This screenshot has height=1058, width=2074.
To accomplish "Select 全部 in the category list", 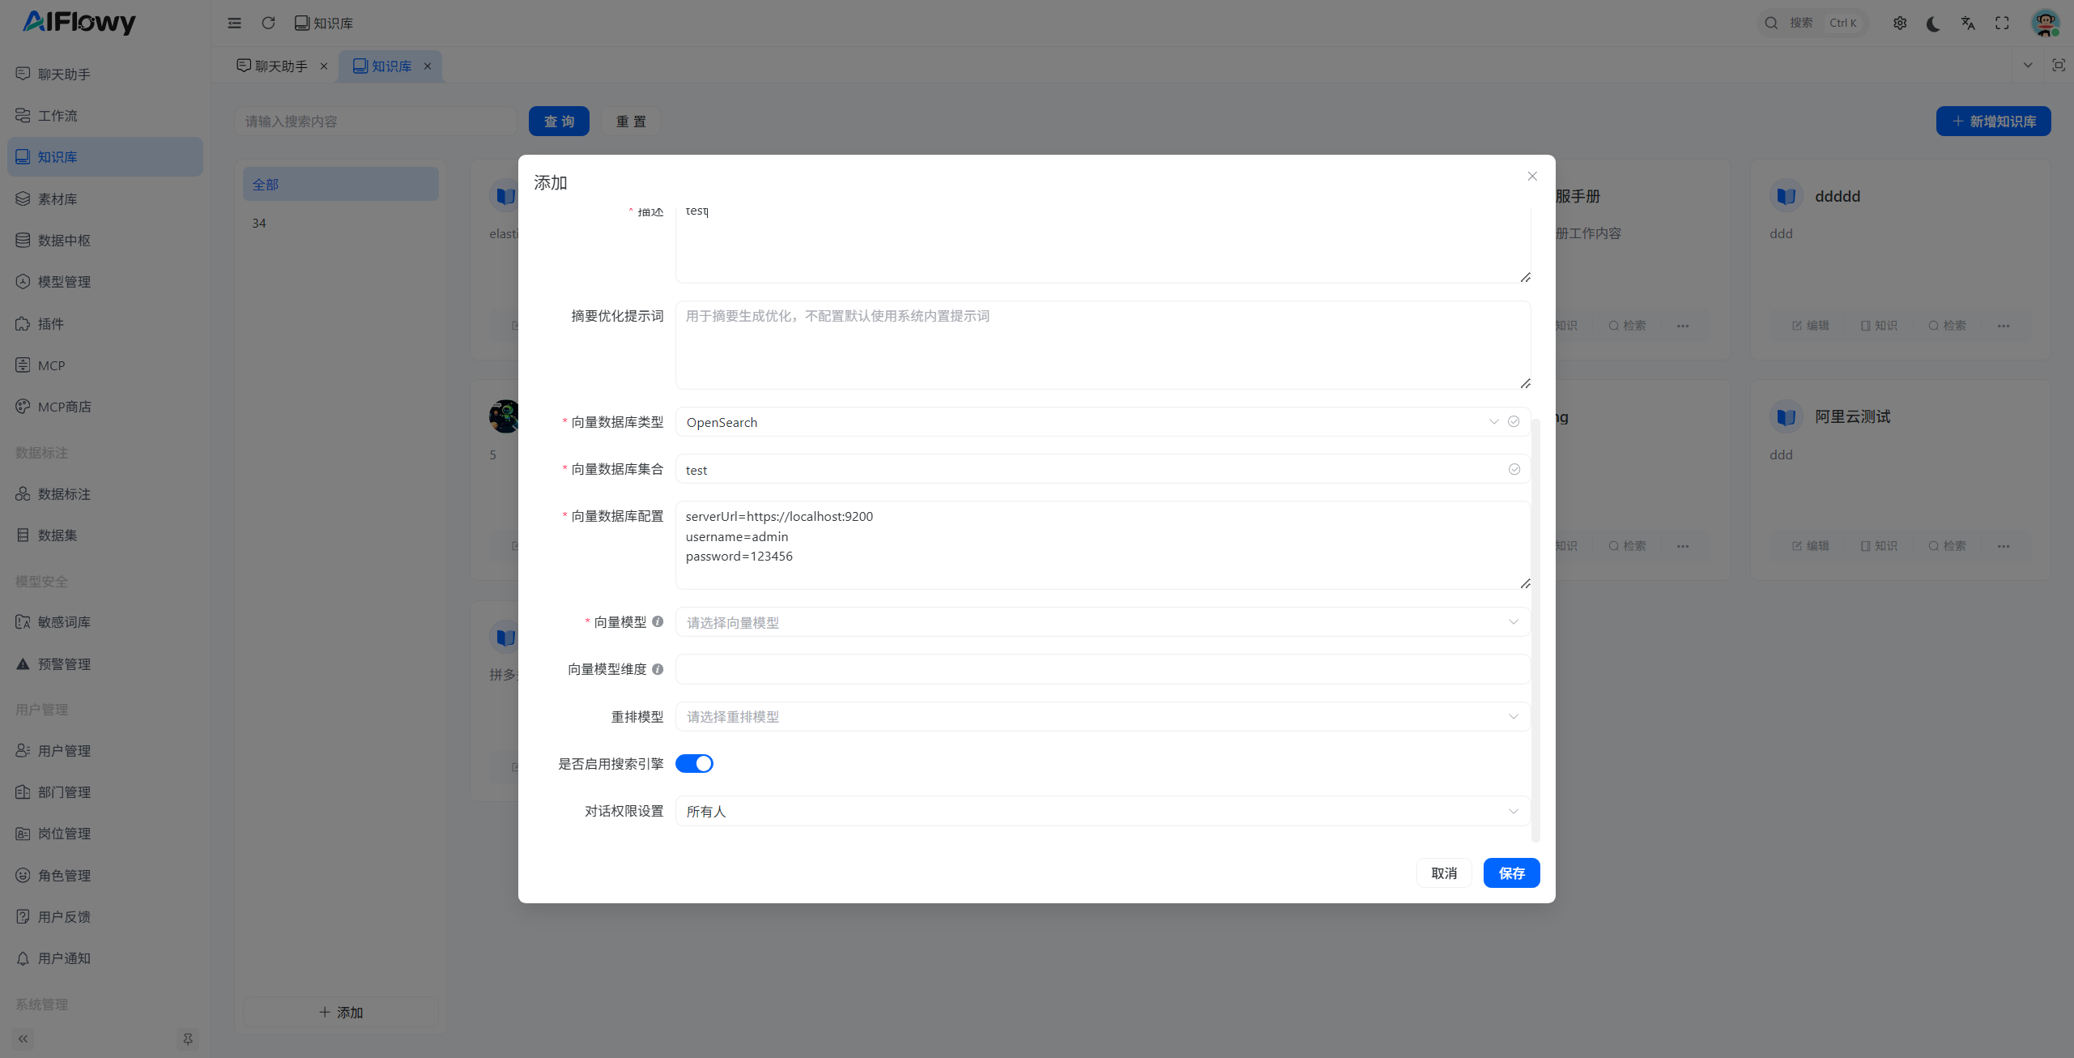I will click(x=266, y=184).
